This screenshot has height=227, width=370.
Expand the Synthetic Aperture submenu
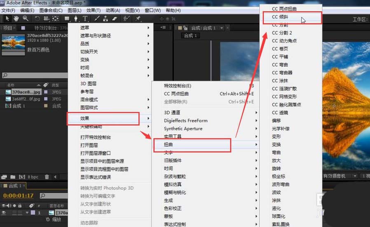[x=205, y=129]
